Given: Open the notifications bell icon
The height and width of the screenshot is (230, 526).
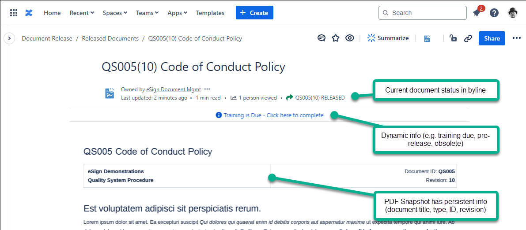Looking at the screenshot, I should [477, 13].
